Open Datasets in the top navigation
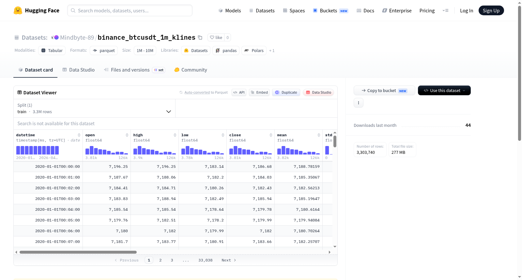This screenshot has height=280, width=522. (x=262, y=10)
